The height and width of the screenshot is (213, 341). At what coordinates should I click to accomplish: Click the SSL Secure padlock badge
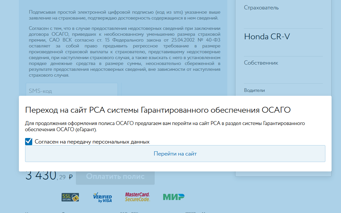point(70,197)
